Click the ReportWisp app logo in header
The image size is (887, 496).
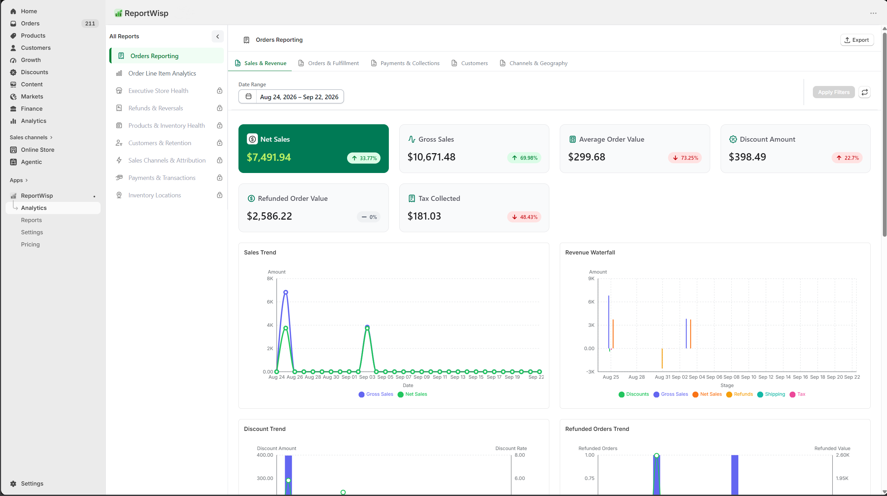click(x=118, y=13)
